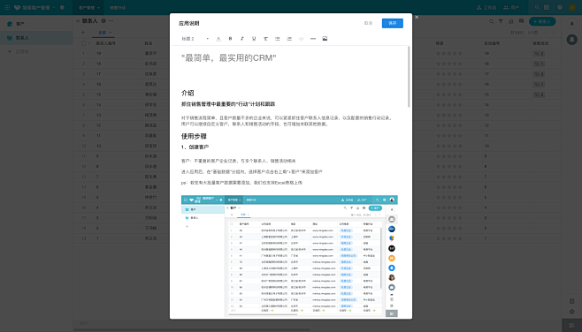This screenshot has width=582, height=332.
Task: Open the help question icon in header
Action: click(560, 7)
